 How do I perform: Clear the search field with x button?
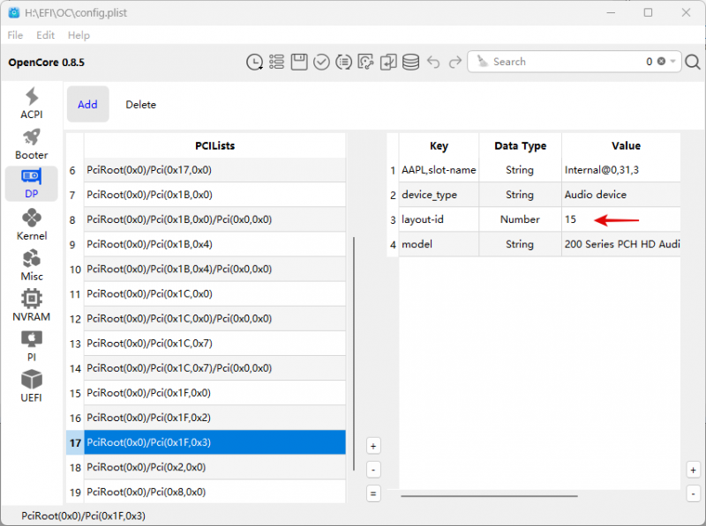(x=661, y=62)
